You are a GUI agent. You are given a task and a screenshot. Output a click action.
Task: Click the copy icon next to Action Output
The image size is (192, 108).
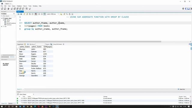pos(18,94)
